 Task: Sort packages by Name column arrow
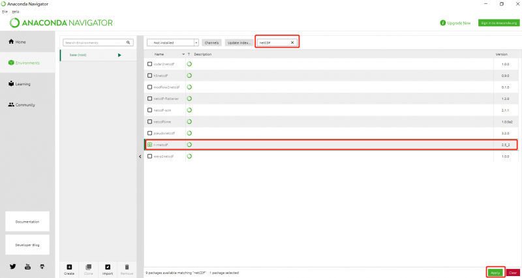point(182,54)
